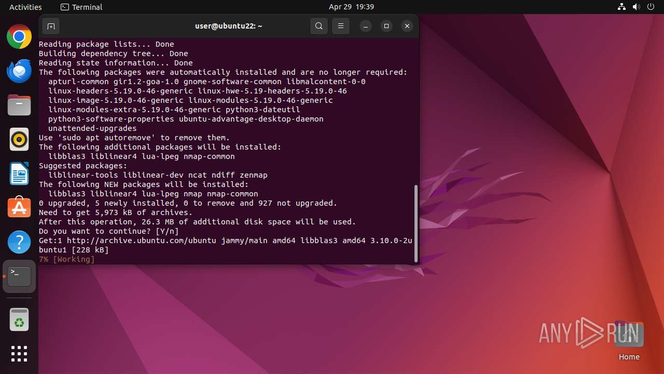Click the network status icon
The image size is (664, 374).
[622, 7]
